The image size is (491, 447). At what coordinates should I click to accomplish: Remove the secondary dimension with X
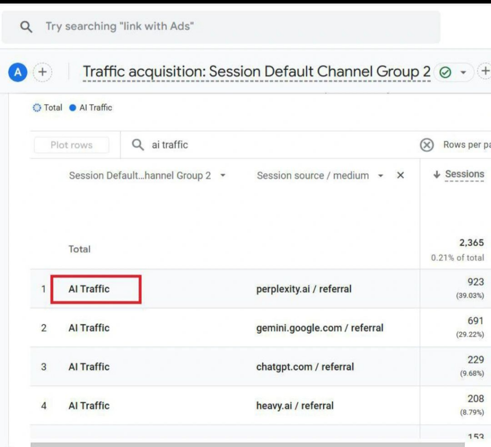pyautogui.click(x=400, y=175)
